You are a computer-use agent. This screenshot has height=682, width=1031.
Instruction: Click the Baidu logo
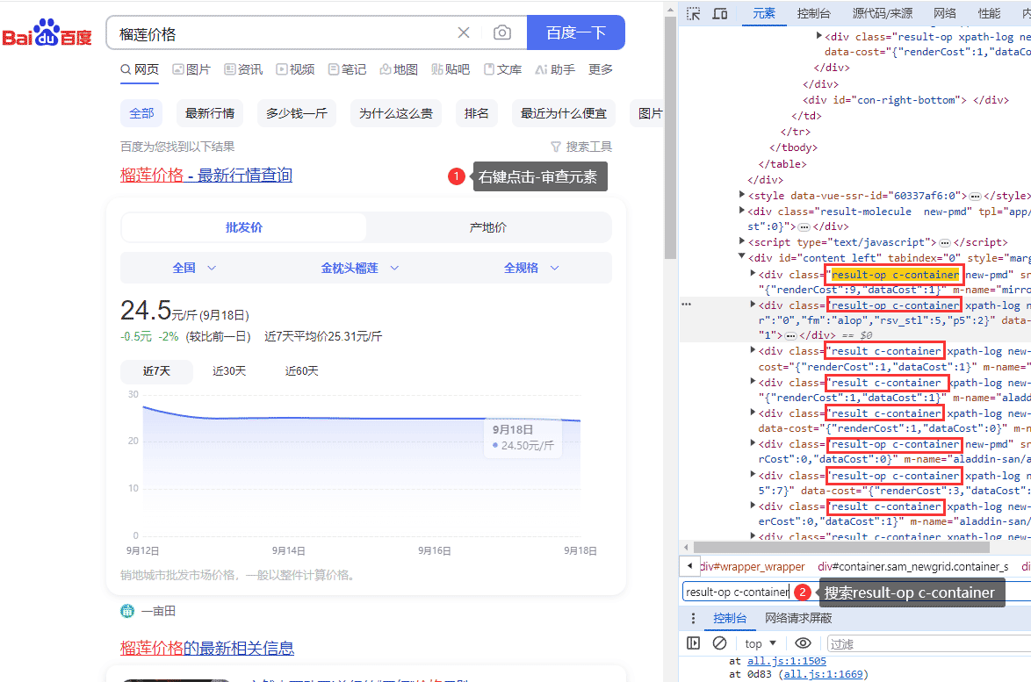click(x=47, y=32)
